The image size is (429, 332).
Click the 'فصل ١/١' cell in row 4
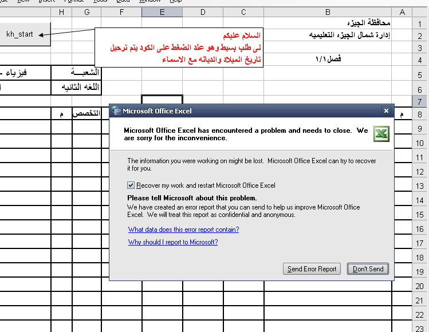[328, 59]
